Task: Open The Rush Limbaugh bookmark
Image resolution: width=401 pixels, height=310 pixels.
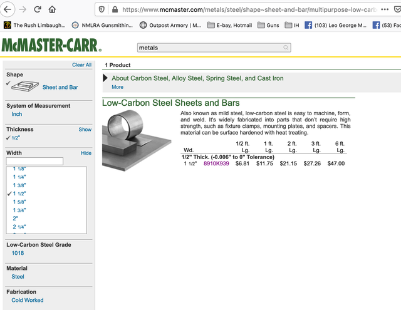Action: [34, 25]
